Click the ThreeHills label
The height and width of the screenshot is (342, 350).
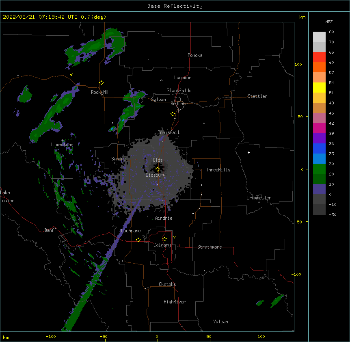218,170
